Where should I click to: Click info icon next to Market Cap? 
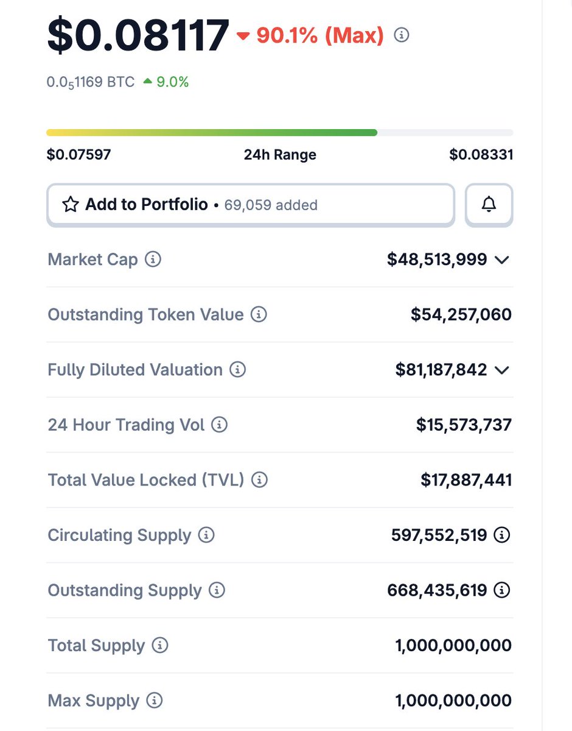[153, 260]
